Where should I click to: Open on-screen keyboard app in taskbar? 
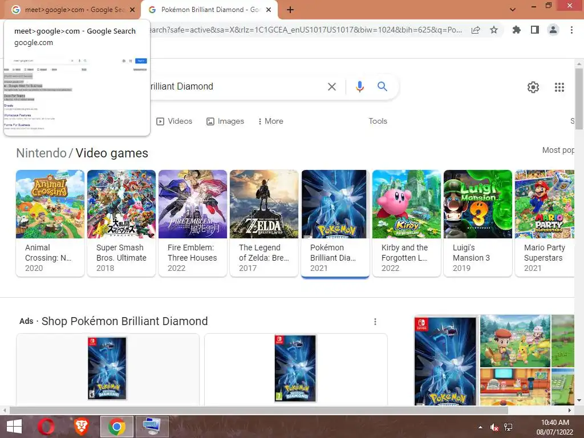(x=152, y=427)
